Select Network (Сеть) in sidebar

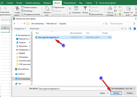coord(18,84)
